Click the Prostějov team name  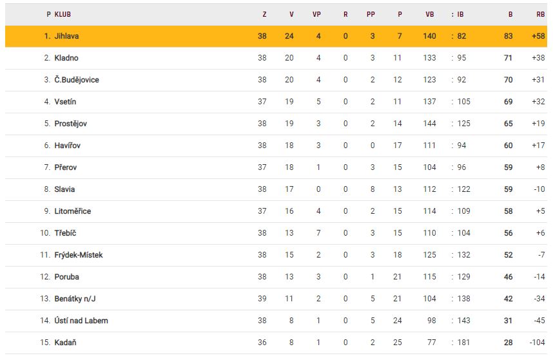(71, 124)
